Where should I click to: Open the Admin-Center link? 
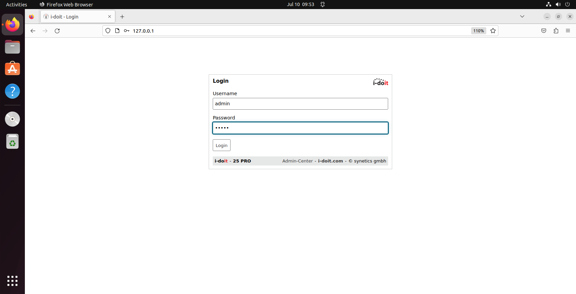point(297,161)
